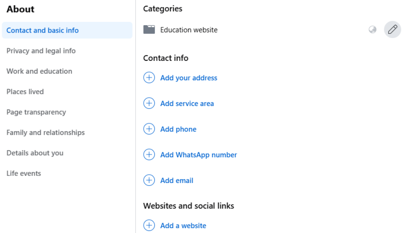Click the Add email link
This screenshot has width=415, height=233.
click(x=177, y=180)
